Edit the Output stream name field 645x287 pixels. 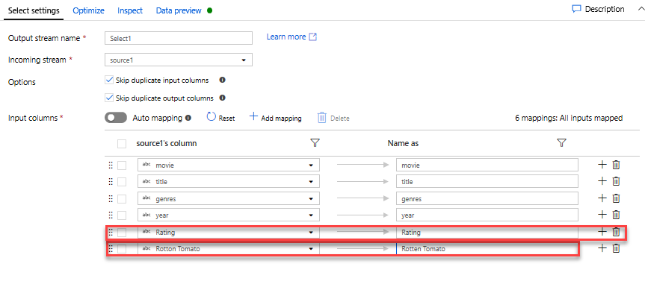point(179,38)
